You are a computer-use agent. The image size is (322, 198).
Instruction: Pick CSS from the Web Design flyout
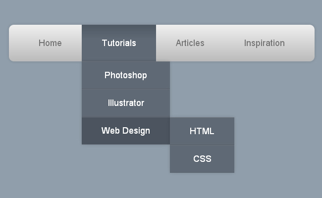tap(202, 159)
